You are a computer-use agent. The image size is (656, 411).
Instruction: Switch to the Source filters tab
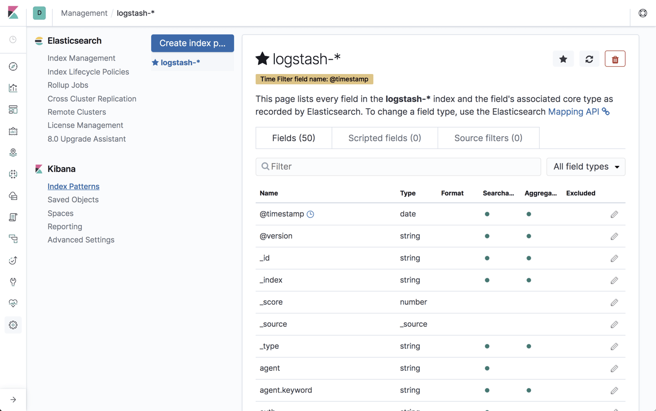pyautogui.click(x=488, y=138)
